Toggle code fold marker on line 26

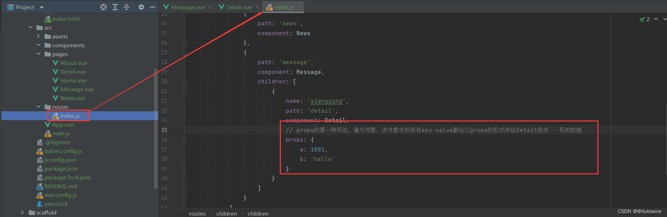click(x=184, y=43)
